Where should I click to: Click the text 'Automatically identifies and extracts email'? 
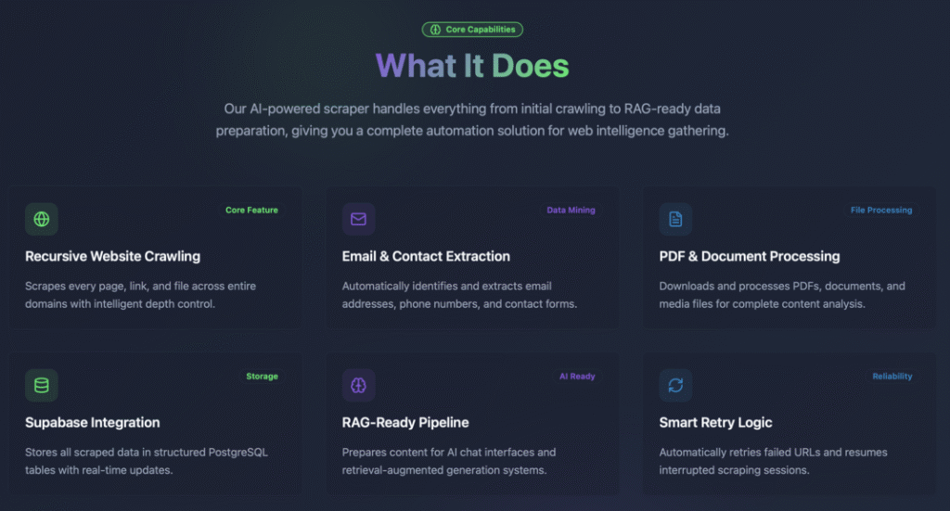(x=446, y=286)
